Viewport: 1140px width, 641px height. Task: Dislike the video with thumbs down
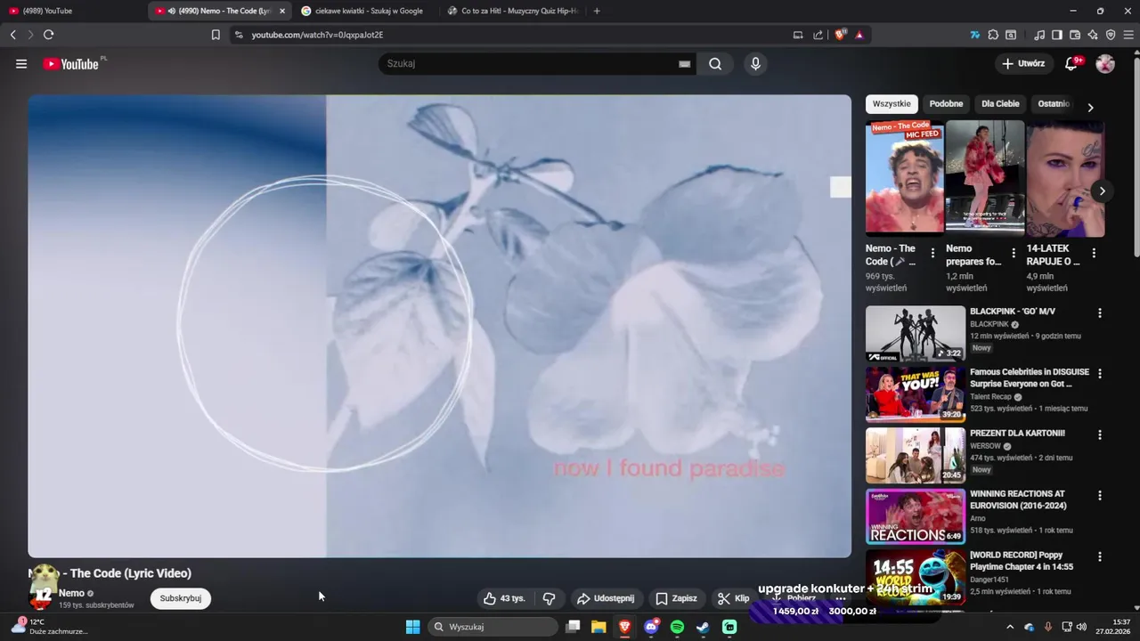click(550, 598)
